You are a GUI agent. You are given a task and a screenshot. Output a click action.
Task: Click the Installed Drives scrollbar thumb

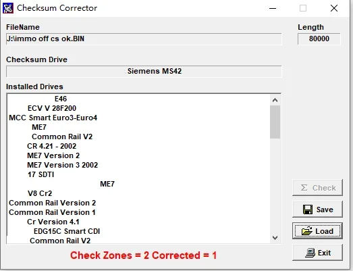coord(275,122)
